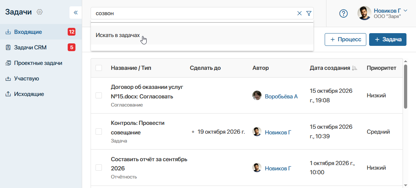The height and width of the screenshot is (188, 416).
Task: Click Низкий priority in Составить отчёт row
Action: [x=377, y=168]
